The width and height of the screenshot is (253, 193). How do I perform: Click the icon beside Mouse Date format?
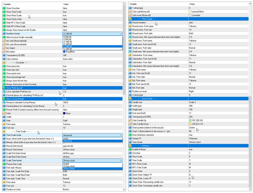coord(4,146)
